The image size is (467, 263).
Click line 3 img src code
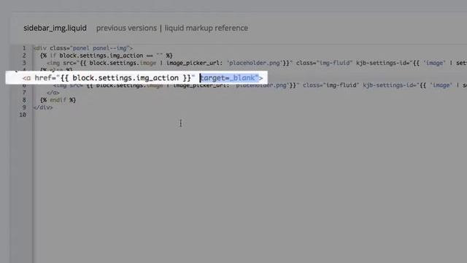pos(257,63)
